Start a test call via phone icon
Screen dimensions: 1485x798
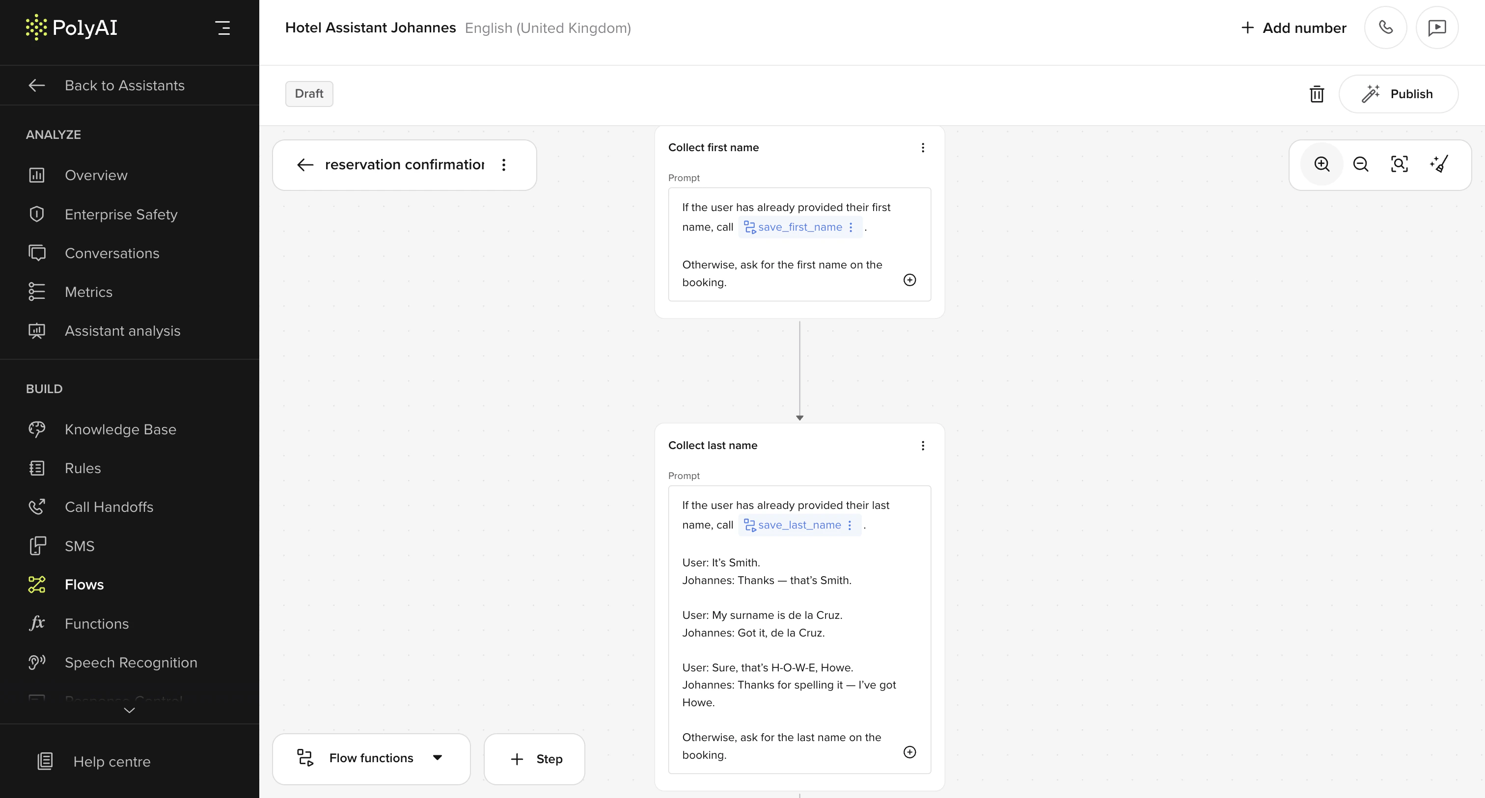tap(1385, 27)
